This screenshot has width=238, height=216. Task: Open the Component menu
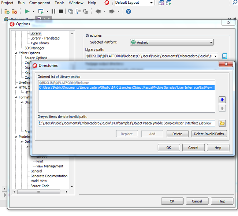pyautogui.click(x=40, y=3)
